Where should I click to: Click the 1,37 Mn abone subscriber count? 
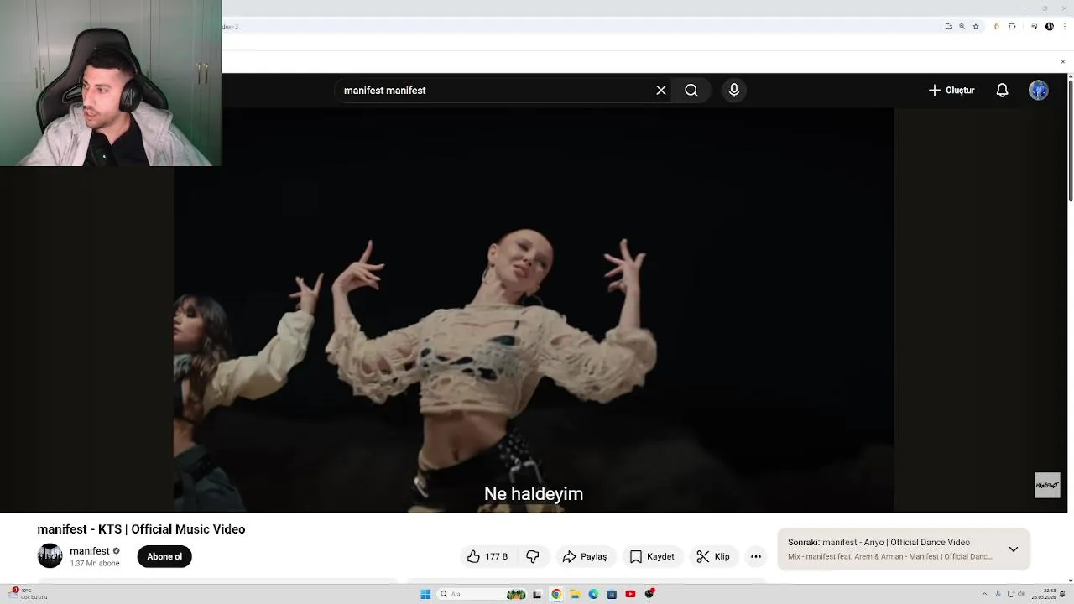(x=95, y=564)
